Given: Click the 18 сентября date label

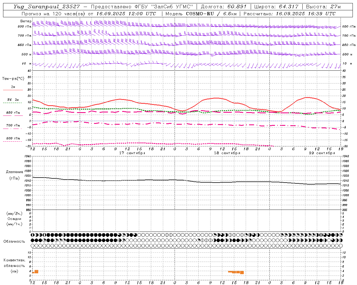Looking at the screenshot, I should [227, 153].
